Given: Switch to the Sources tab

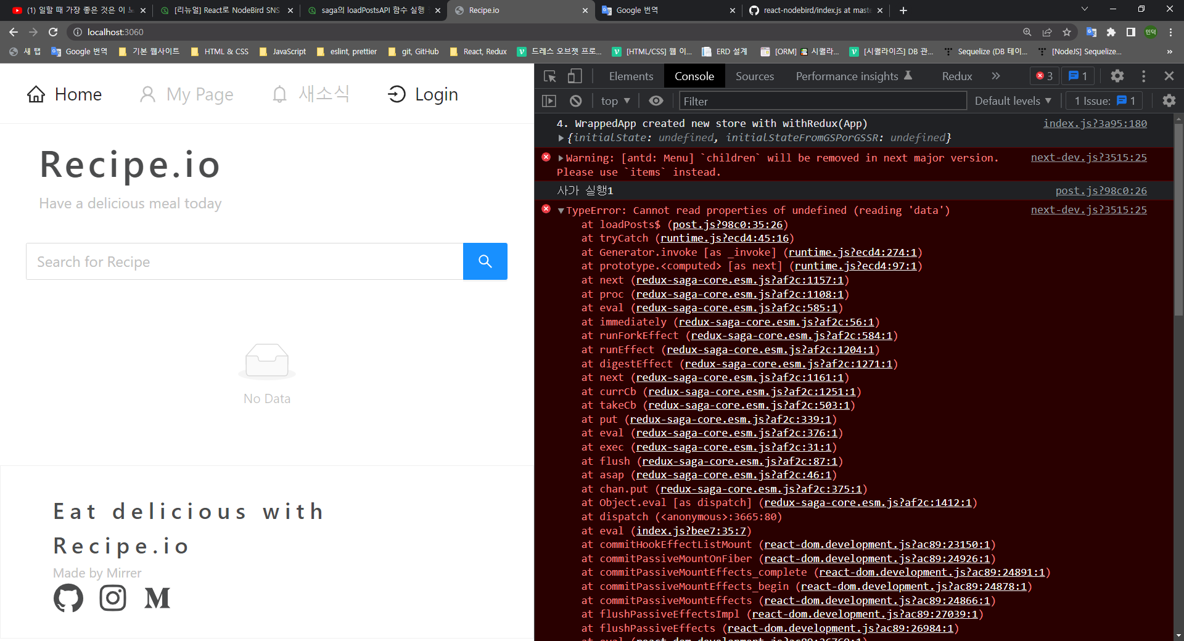Looking at the screenshot, I should [755, 76].
